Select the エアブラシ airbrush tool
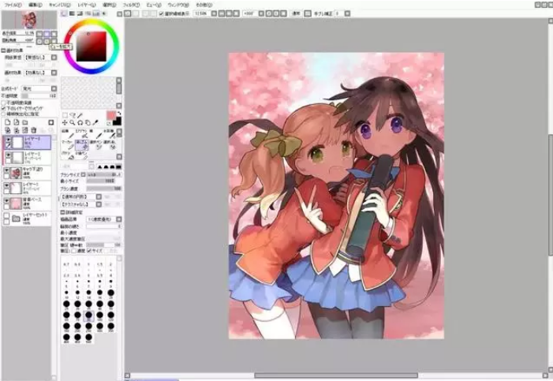The image size is (553, 381). (x=82, y=134)
